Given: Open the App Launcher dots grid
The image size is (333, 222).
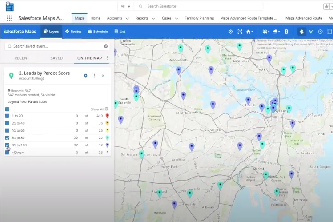Looking at the screenshot, I should pos(9,18).
